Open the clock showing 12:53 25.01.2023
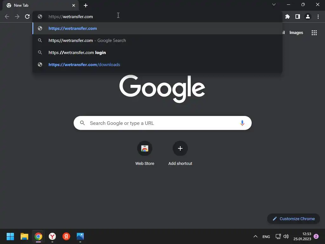Viewport: 325px width, 244px height. click(x=302, y=236)
